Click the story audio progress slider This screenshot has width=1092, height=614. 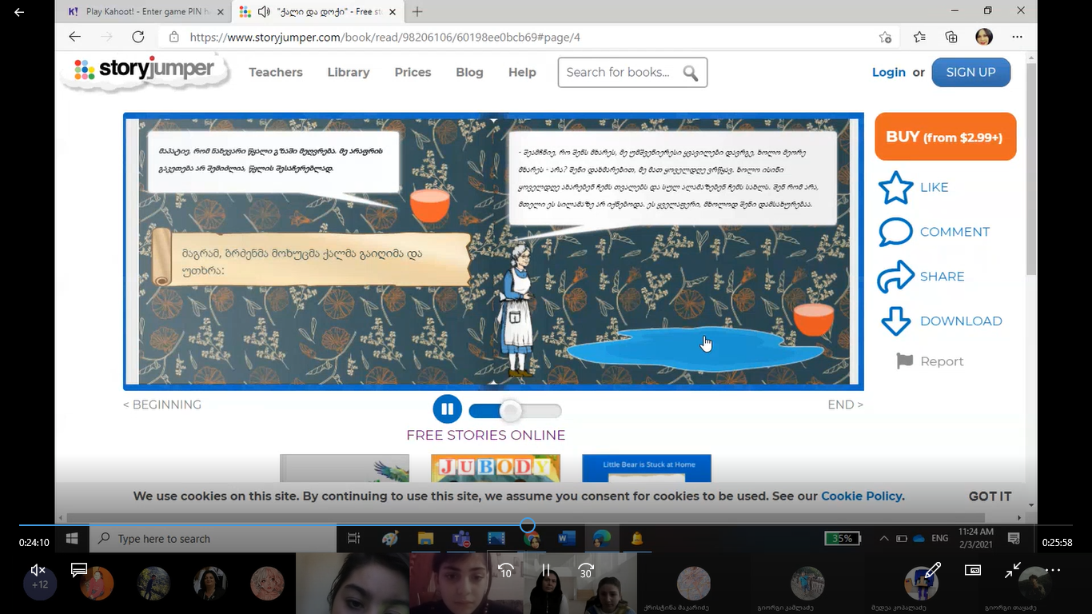516,411
